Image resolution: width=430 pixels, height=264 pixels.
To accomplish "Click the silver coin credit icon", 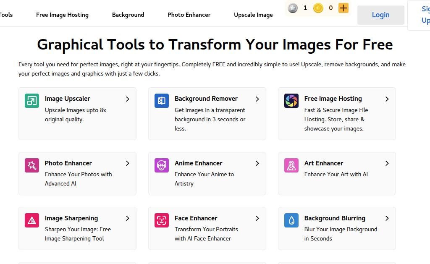I will pyautogui.click(x=293, y=8).
